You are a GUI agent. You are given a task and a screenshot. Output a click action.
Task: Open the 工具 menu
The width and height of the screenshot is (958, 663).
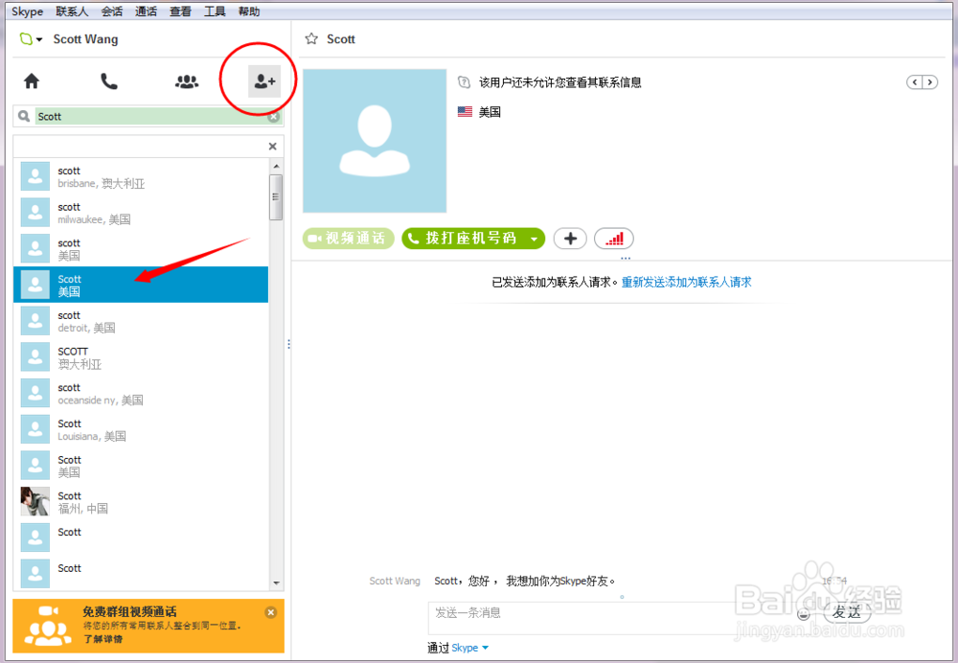[x=215, y=11]
